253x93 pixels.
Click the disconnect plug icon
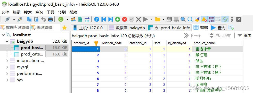point(20,20)
